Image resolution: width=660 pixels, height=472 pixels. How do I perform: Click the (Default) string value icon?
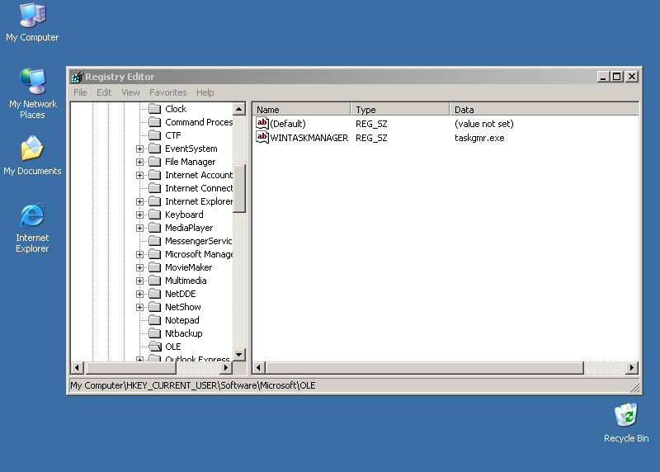[262, 124]
